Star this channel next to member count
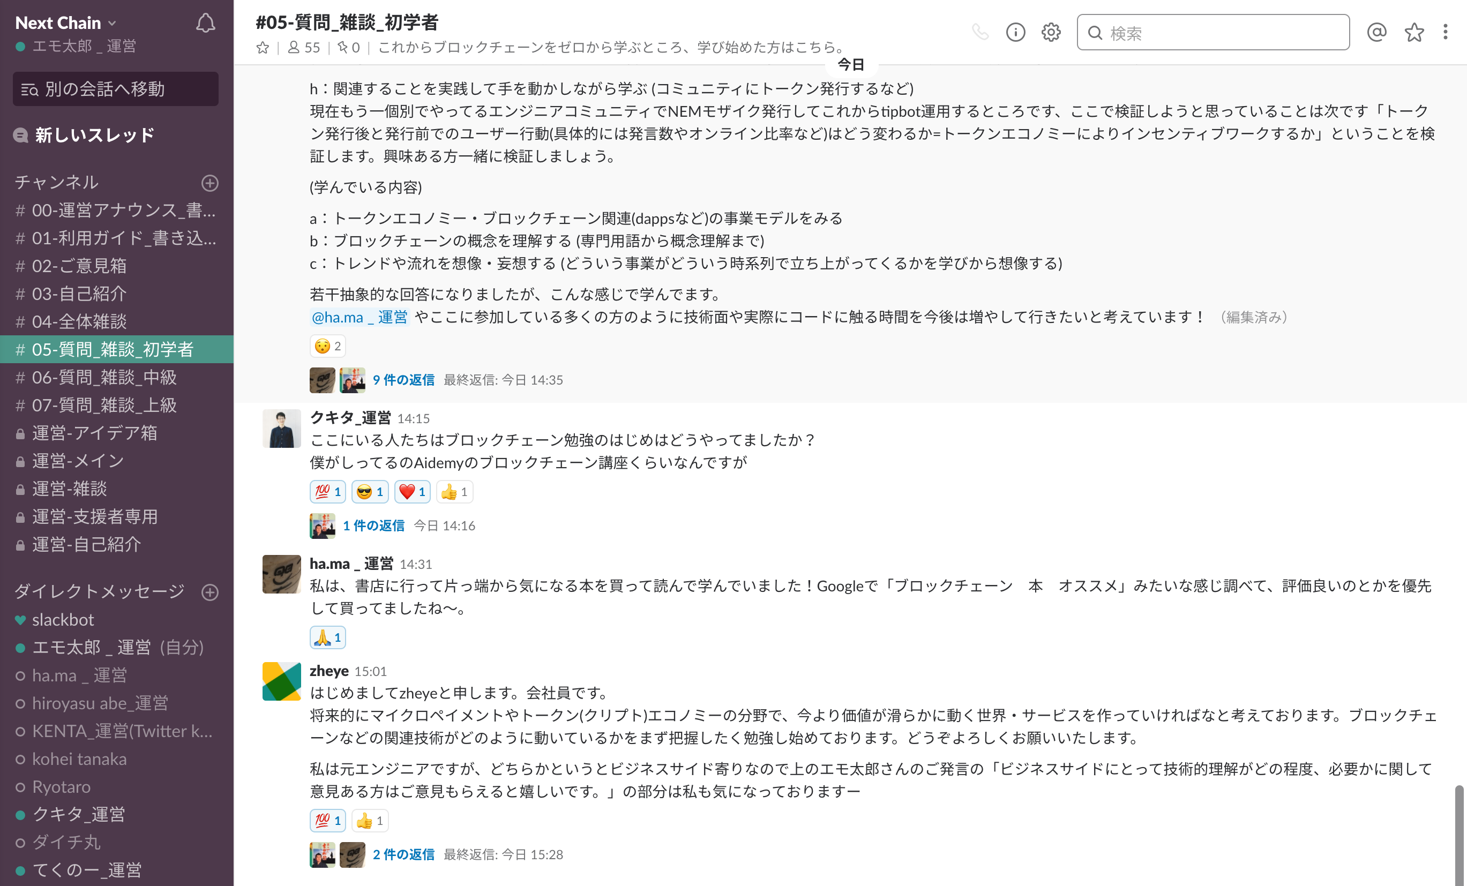1467x886 pixels. [x=263, y=48]
